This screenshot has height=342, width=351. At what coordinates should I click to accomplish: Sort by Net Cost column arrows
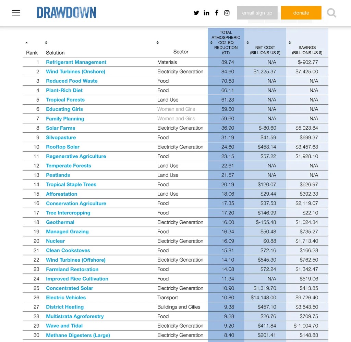[247, 43]
